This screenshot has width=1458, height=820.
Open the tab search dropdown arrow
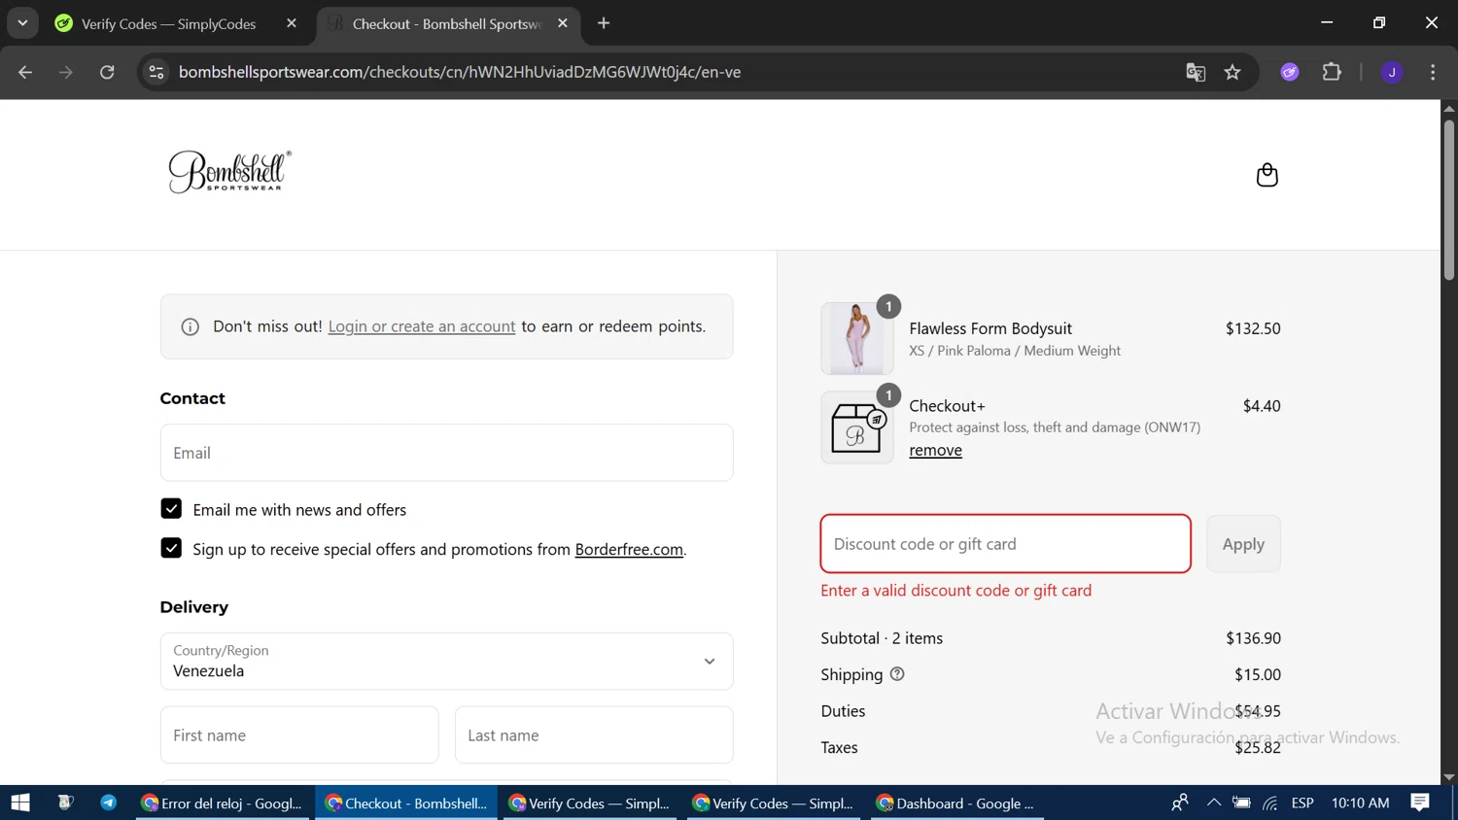click(x=22, y=23)
